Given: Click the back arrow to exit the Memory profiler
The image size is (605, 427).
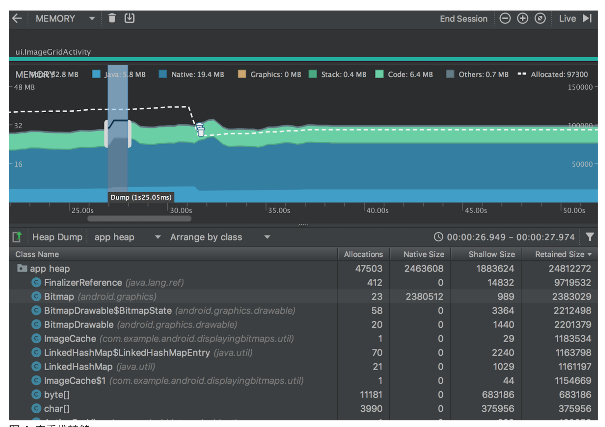Looking at the screenshot, I should click(17, 18).
